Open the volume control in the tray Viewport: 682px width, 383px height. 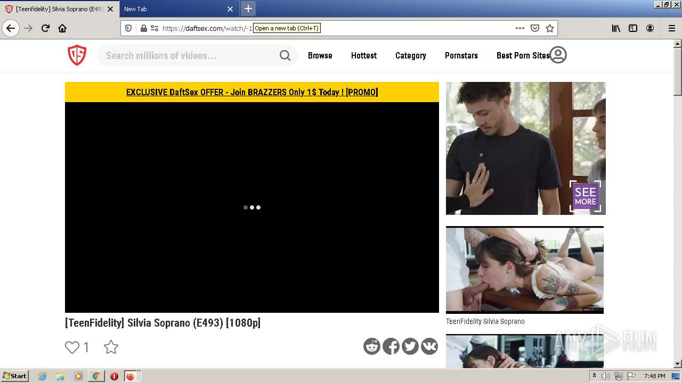tap(606, 376)
